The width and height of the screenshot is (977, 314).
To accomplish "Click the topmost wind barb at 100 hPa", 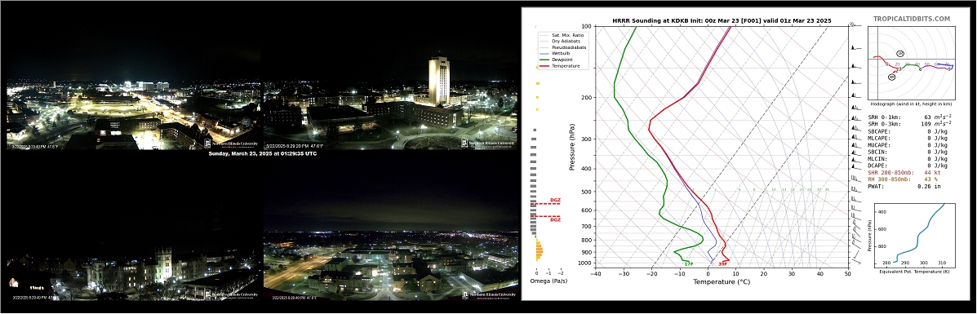I will [x=854, y=25].
